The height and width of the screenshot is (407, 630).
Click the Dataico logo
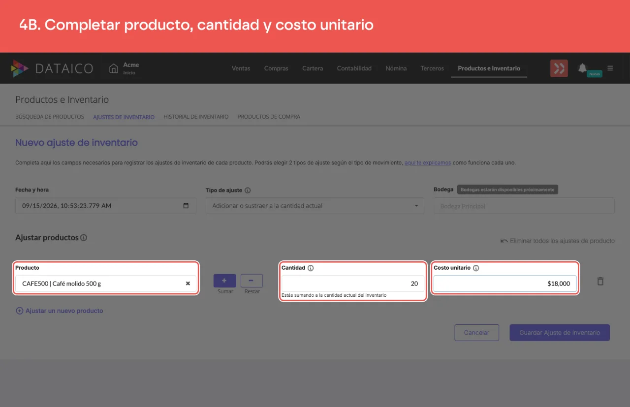[x=52, y=68]
